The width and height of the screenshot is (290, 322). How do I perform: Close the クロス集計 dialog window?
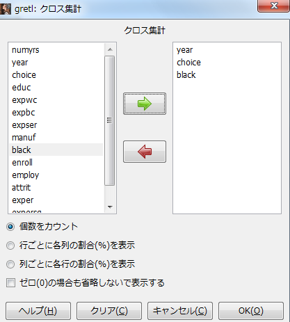[274, 6]
